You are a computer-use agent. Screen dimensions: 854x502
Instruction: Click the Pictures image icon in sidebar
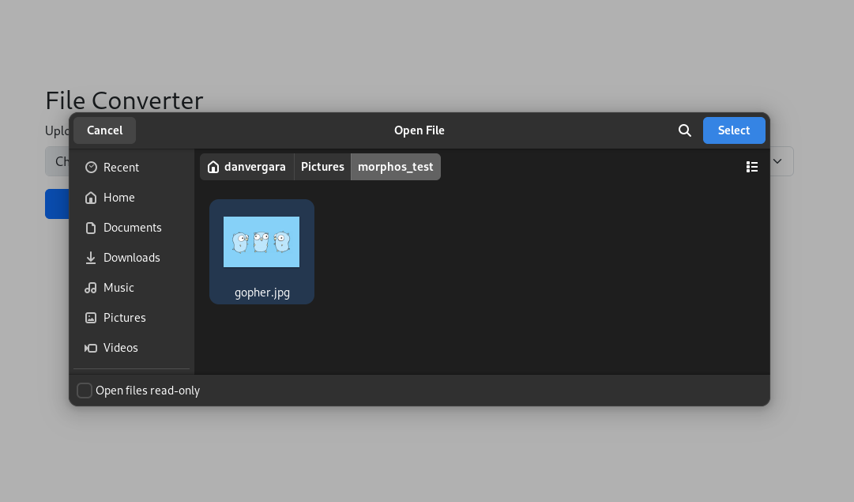pyautogui.click(x=91, y=317)
